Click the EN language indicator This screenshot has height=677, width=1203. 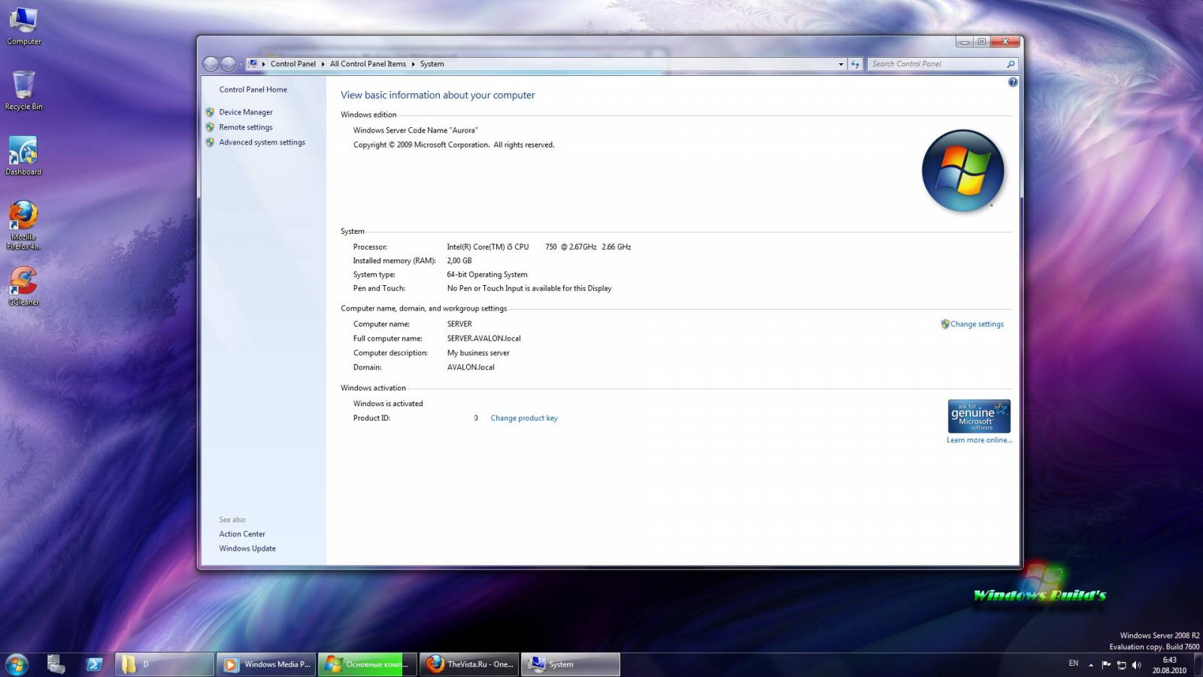click(x=1074, y=663)
